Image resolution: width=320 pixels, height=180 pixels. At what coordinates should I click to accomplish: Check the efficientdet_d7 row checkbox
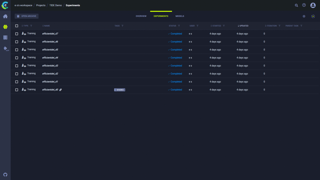(x=17, y=34)
